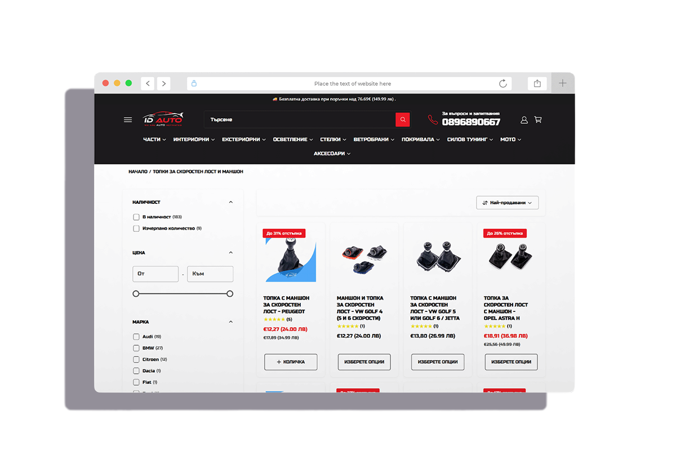Screen dimensions: 676x473
Task: Collapse the МАРКА filter section
Action: (230, 322)
